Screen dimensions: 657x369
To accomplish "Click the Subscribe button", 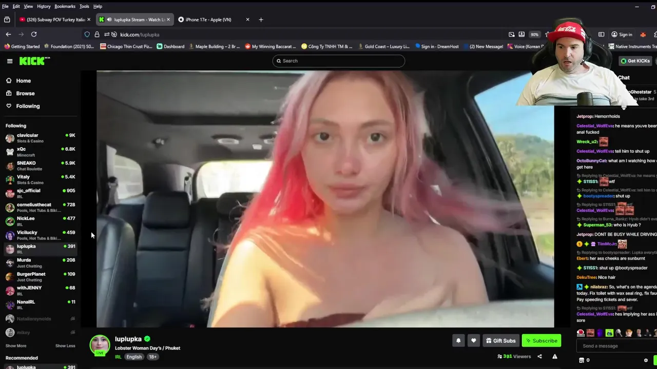I will (x=542, y=341).
